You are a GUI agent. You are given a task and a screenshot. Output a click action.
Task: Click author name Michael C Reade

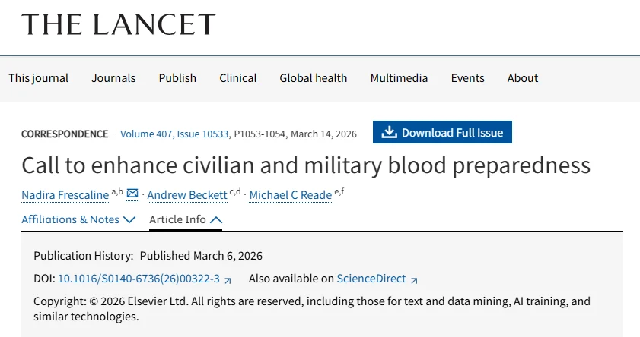(290, 195)
